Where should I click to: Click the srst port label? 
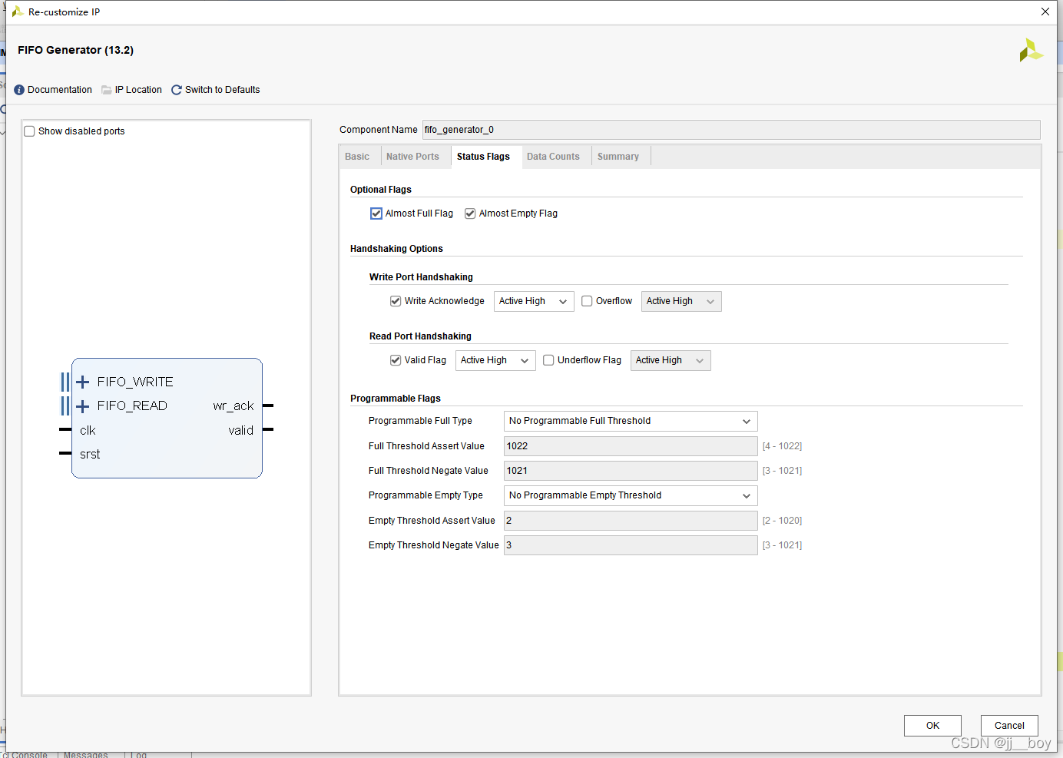[x=90, y=455]
